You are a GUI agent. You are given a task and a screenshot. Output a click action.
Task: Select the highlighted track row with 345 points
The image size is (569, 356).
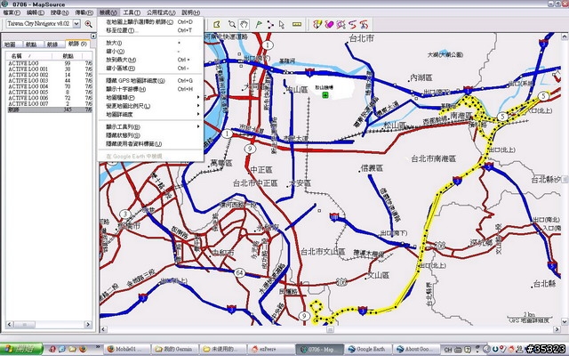pyautogui.click(x=50, y=109)
